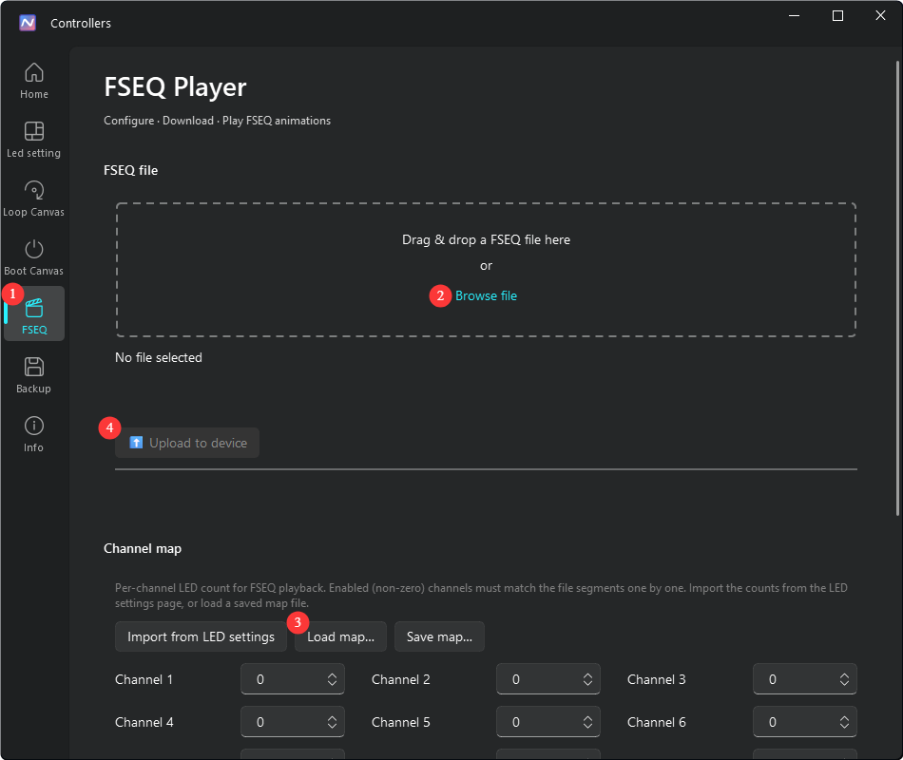Click Channel 3 spinner arrows

pyautogui.click(x=844, y=679)
